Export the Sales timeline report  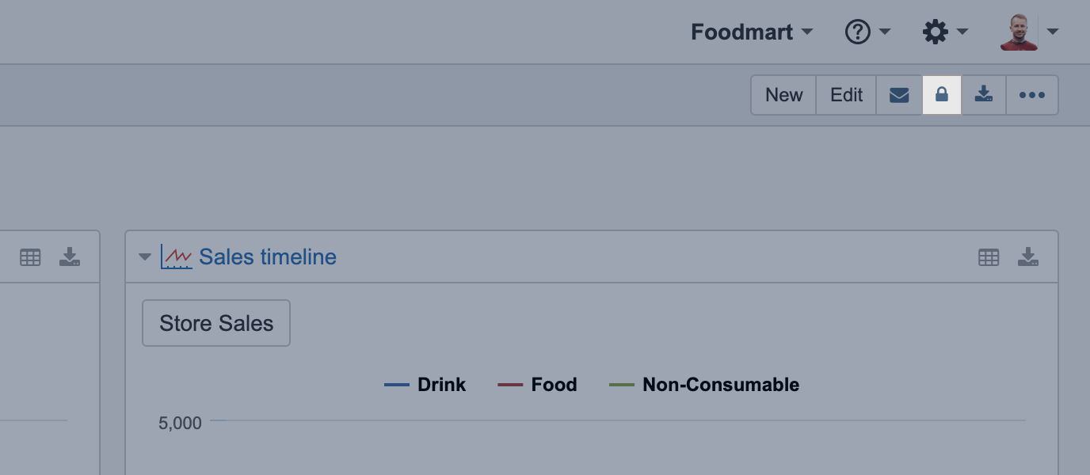1028,257
